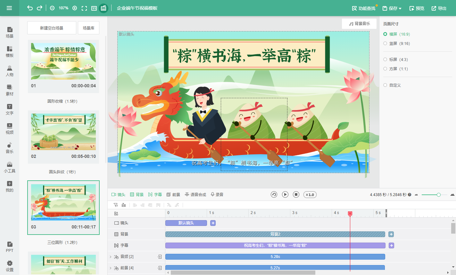
Task: Open 模板 templates in the sidebar
Action: click(x=10, y=52)
